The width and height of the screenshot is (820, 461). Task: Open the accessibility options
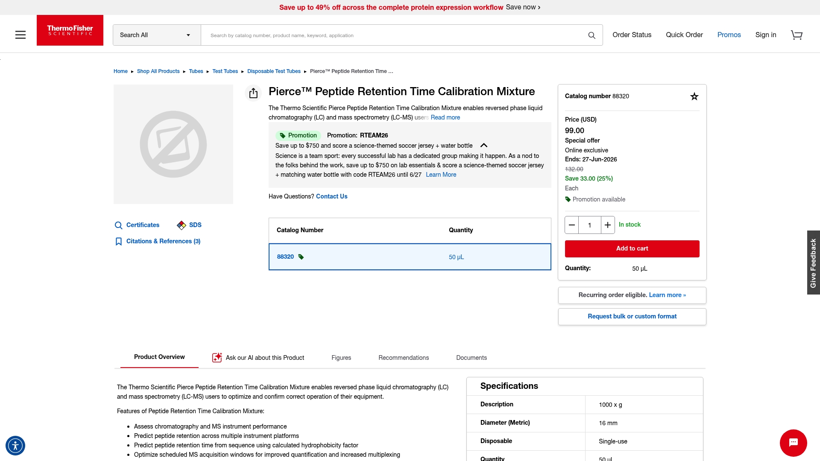15,446
